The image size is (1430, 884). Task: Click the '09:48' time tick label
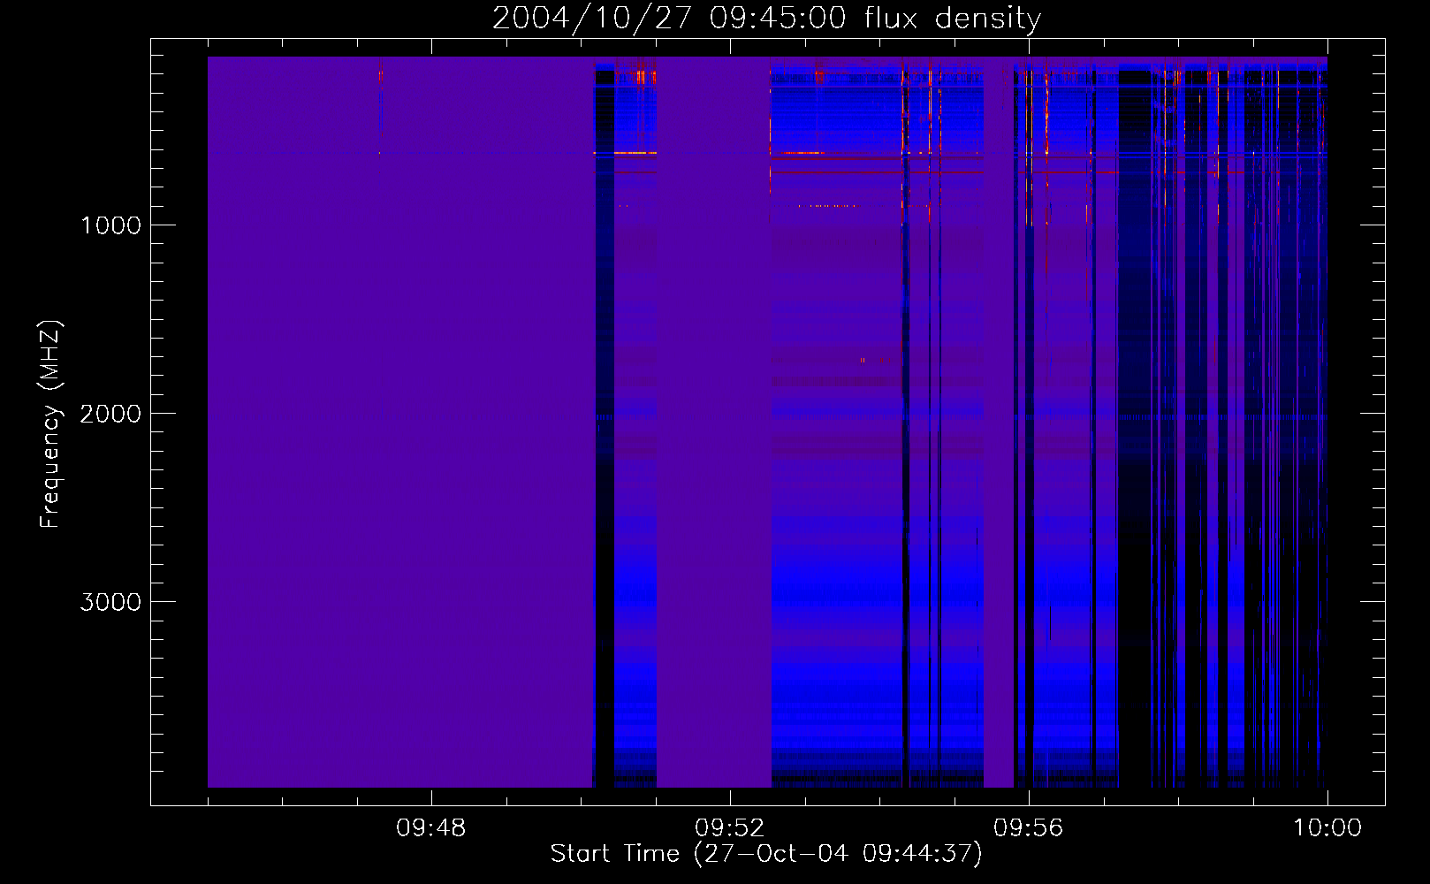pos(430,828)
